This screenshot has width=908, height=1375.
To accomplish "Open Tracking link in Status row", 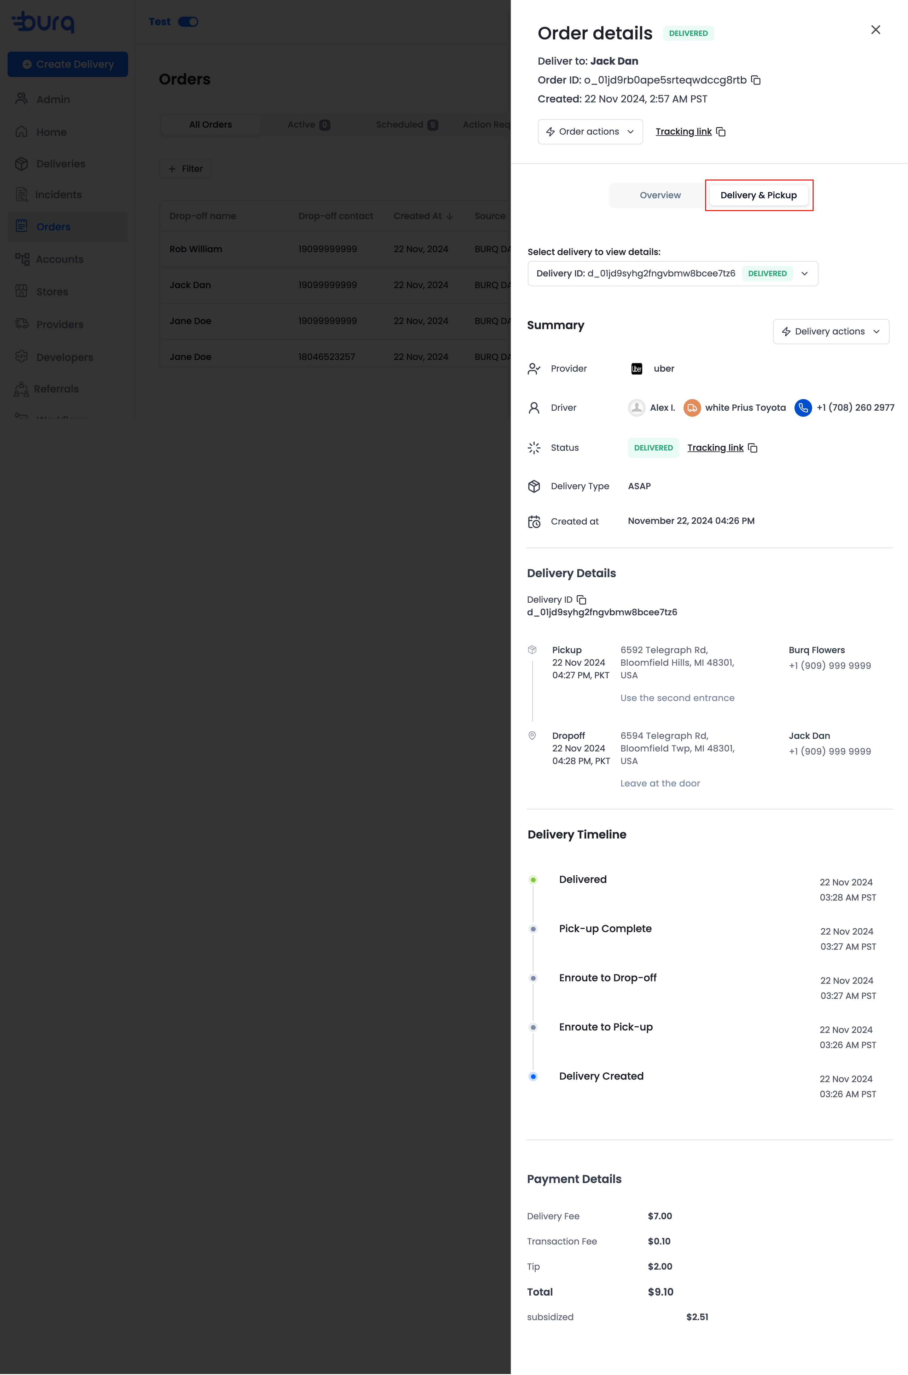I will [x=715, y=448].
